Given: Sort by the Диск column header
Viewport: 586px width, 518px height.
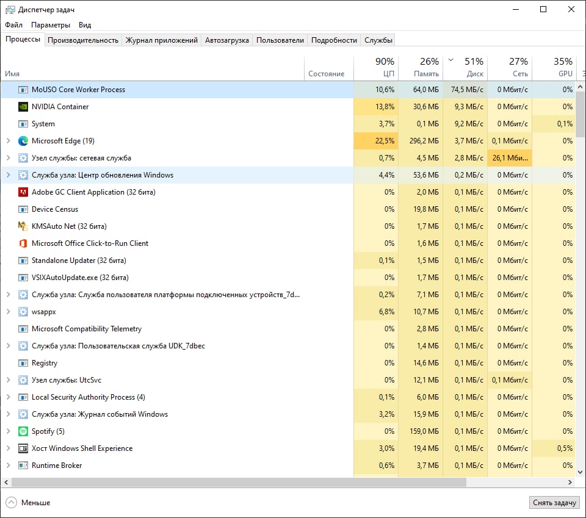Looking at the screenshot, I should click(465, 67).
